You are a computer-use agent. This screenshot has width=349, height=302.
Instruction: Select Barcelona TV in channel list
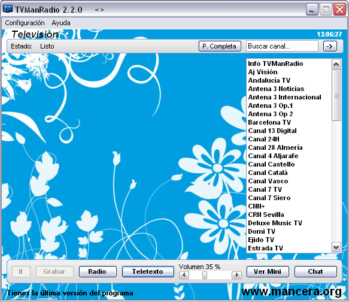pos(269,122)
